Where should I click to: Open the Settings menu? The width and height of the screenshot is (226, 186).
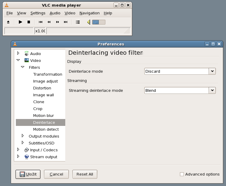coord(38,13)
